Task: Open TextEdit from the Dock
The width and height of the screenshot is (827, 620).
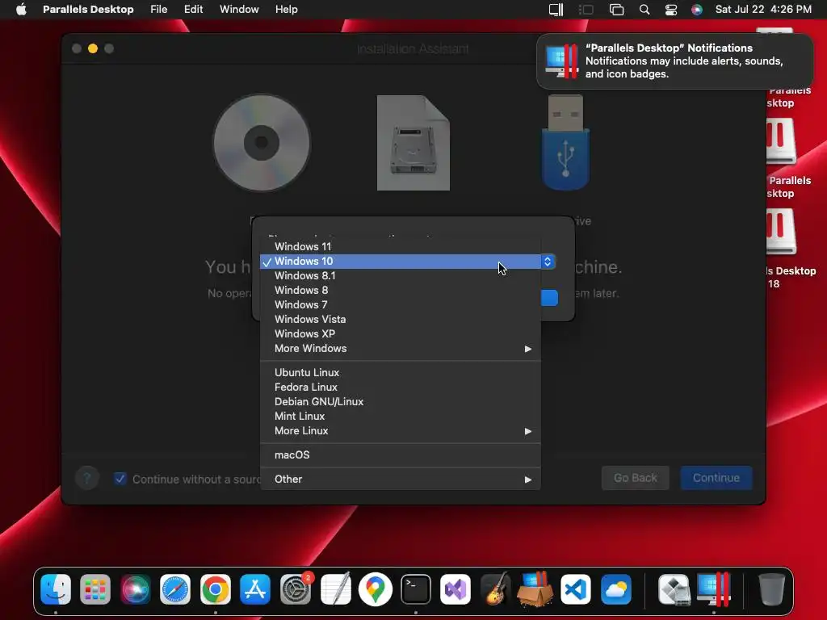Action: click(335, 589)
